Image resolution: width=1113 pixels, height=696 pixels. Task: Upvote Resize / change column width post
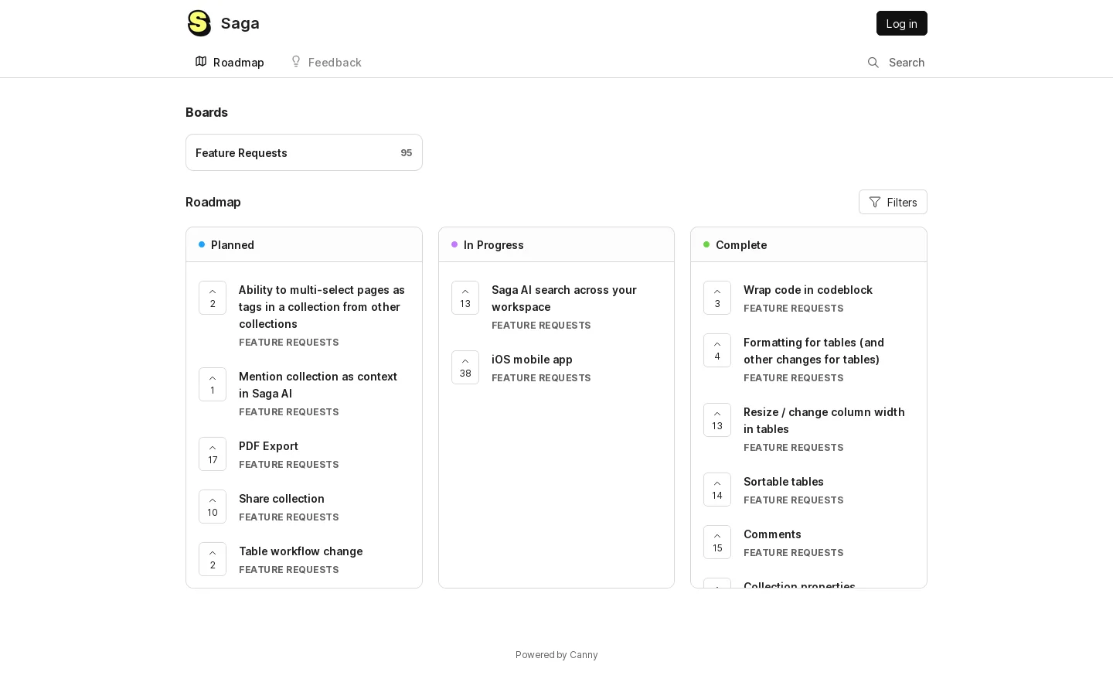tap(717, 420)
